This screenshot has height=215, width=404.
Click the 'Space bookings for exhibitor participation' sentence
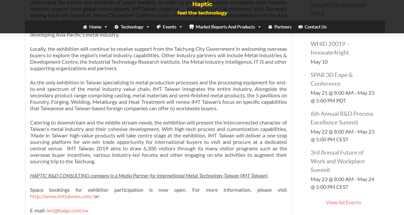(159, 193)
